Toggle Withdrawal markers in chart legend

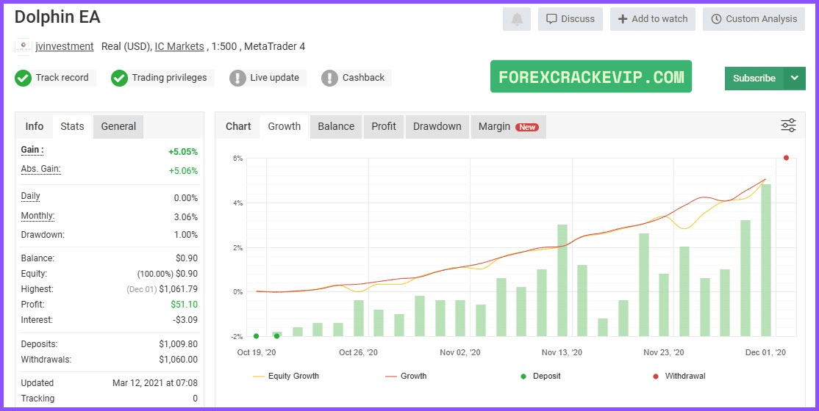pyautogui.click(x=679, y=376)
